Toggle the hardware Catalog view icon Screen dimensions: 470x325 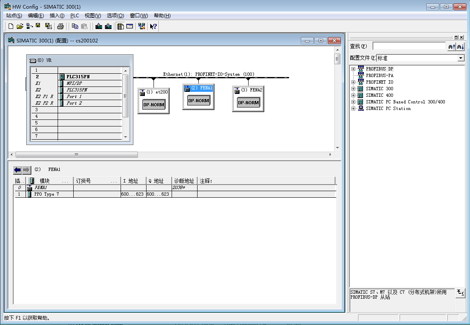[x=121, y=26]
